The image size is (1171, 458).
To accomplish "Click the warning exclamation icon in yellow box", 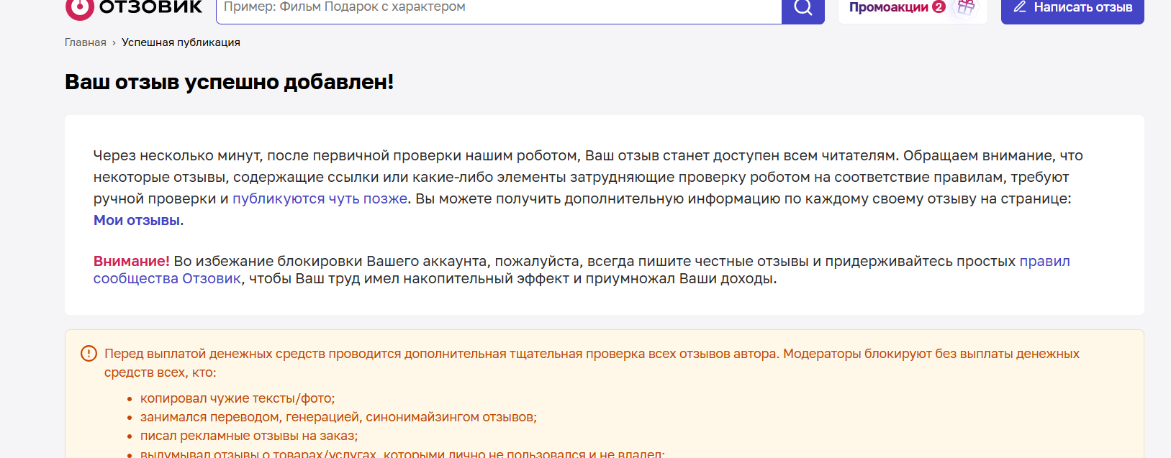I will (89, 354).
